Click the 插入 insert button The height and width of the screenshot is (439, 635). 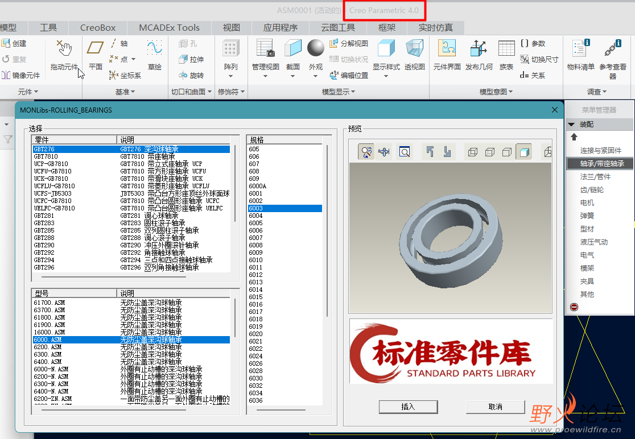coord(408,407)
